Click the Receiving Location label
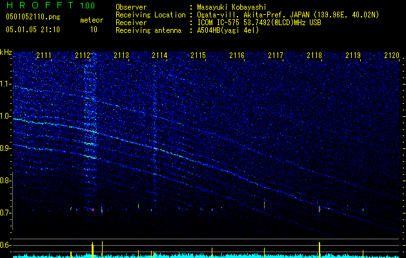 [150, 15]
